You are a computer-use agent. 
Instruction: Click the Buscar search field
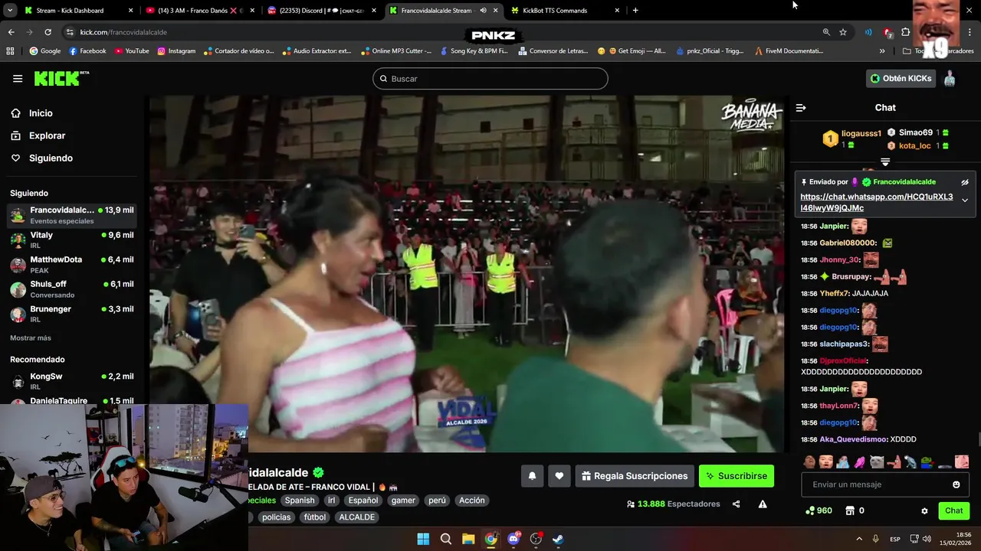point(490,79)
